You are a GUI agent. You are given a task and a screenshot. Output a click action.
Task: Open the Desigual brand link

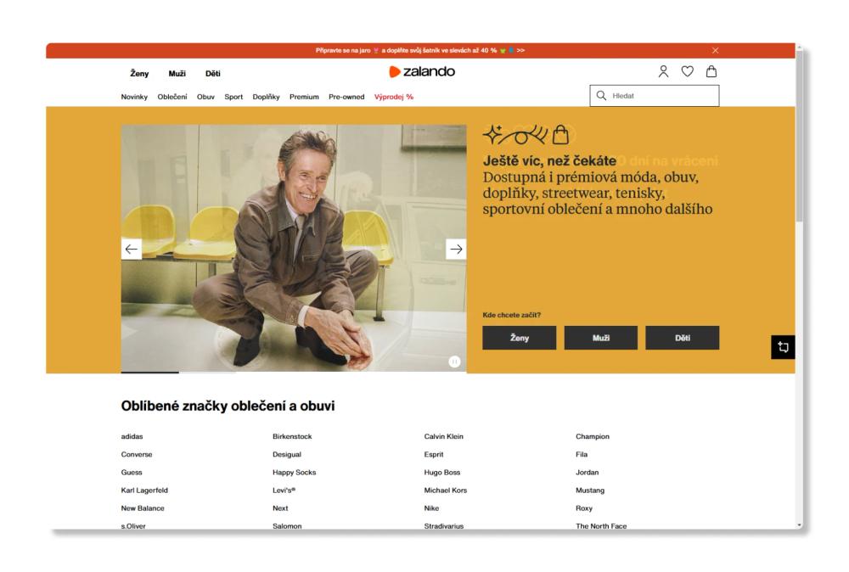click(x=287, y=455)
